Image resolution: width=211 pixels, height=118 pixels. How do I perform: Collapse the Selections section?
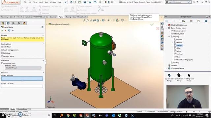[x=43, y=73]
